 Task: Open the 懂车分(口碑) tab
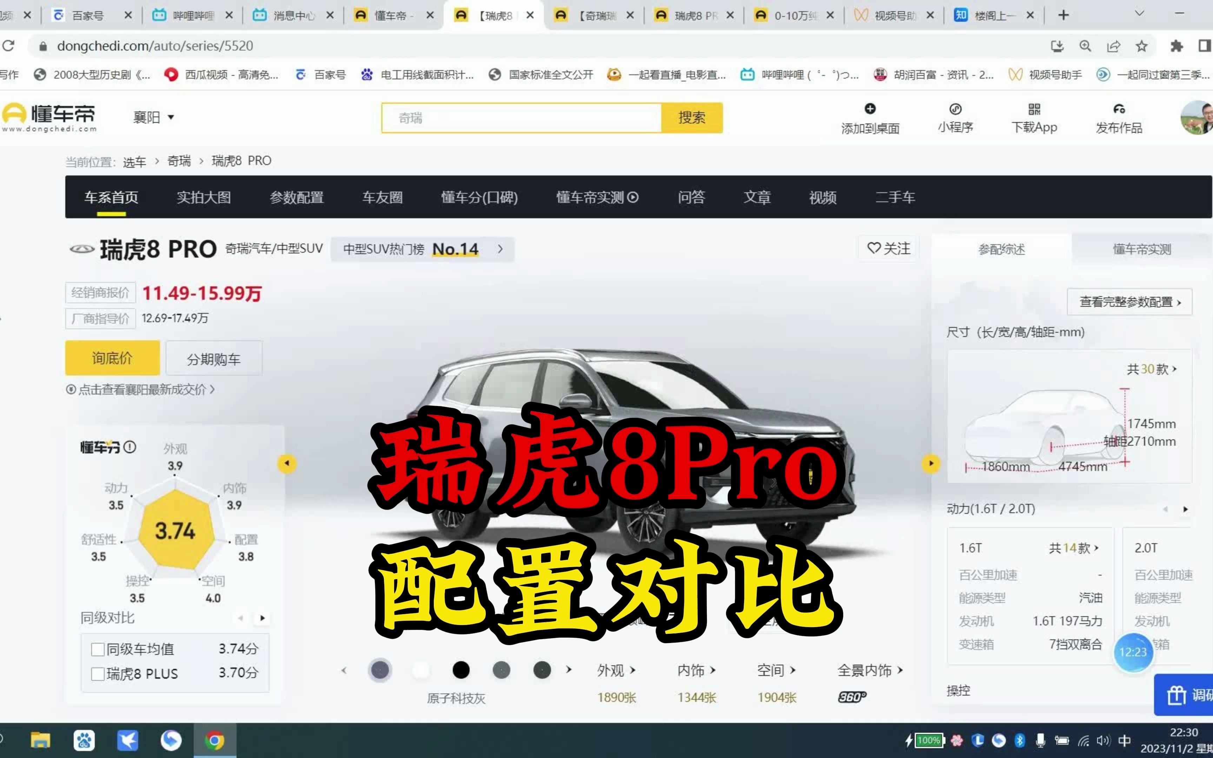click(x=479, y=197)
